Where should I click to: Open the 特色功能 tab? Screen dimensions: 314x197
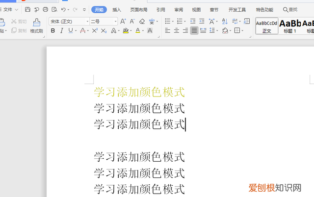[x=264, y=10]
